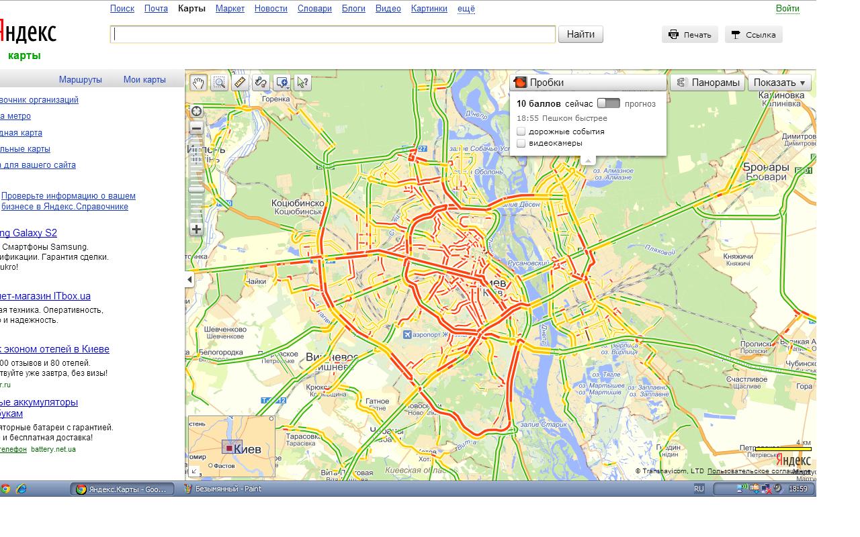Select the add placemark comment tool
Viewport: 860px width, 537px height.
282,83
